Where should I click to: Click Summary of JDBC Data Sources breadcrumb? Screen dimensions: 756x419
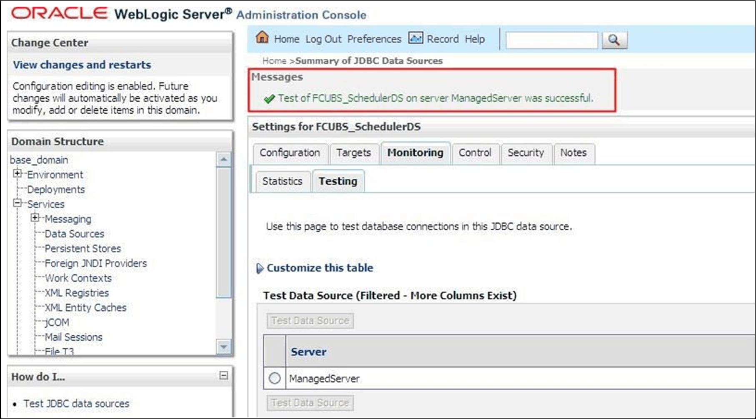(x=369, y=61)
